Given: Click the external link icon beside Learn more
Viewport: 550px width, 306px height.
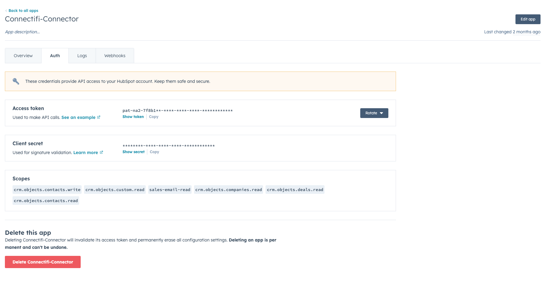Looking at the screenshot, I should point(101,152).
